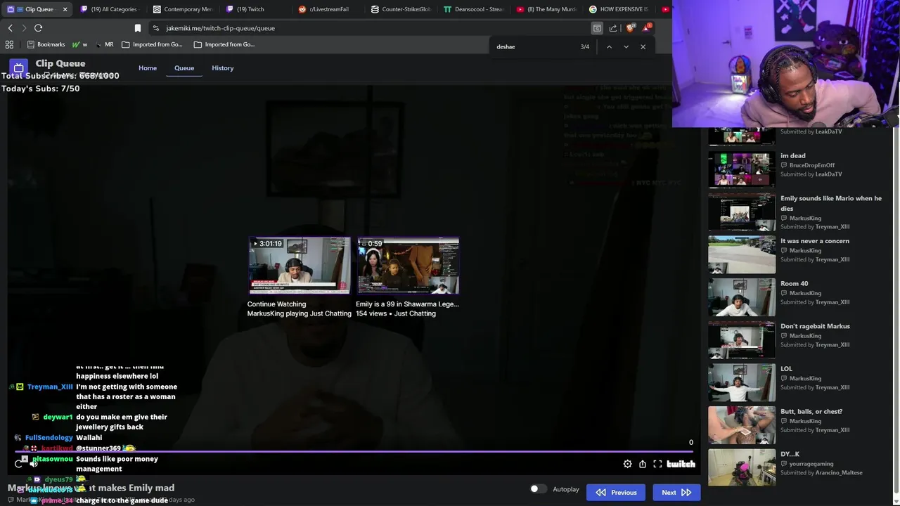Switch to 'The Many Murde' YouTube tab
The height and width of the screenshot is (506, 900).
[546, 9]
